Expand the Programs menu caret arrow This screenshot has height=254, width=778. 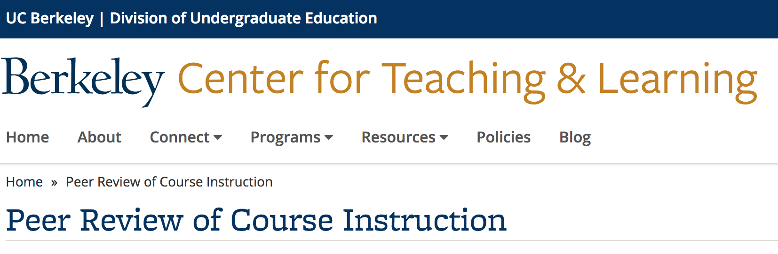coord(329,138)
